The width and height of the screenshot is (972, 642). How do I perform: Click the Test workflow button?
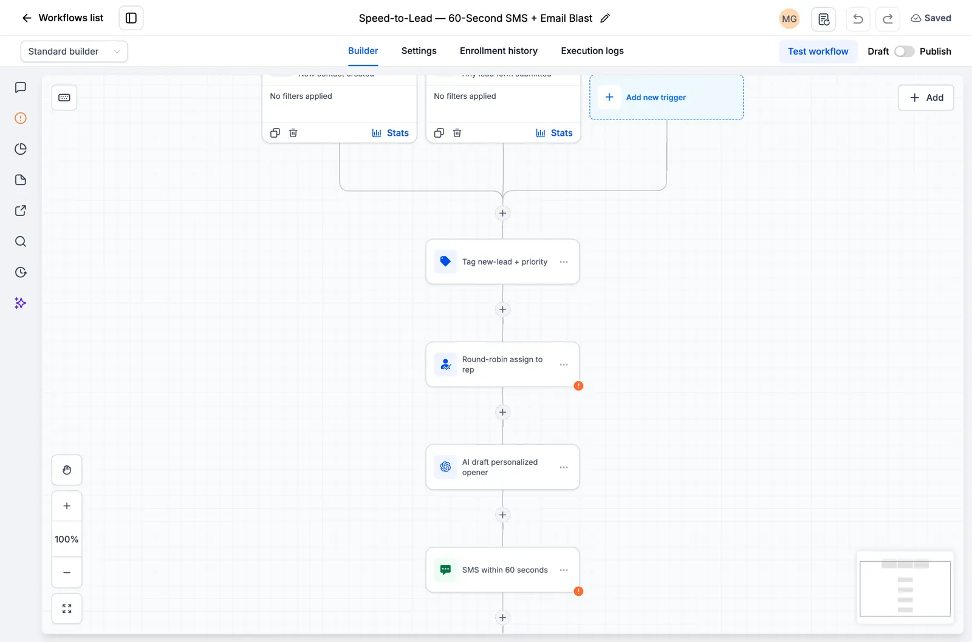coord(818,52)
